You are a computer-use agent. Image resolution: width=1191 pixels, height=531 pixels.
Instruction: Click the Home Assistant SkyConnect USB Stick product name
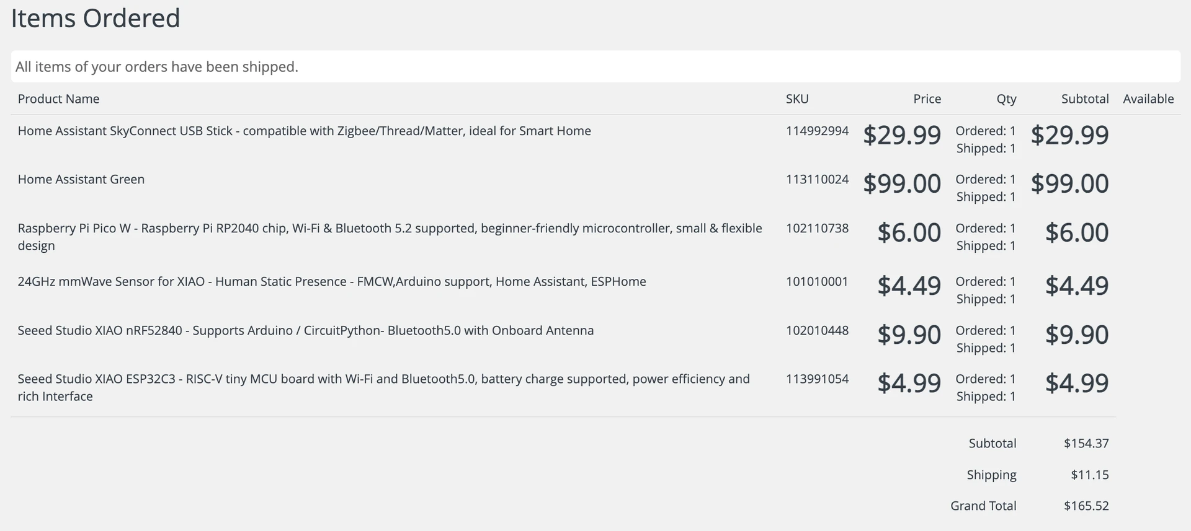(304, 131)
